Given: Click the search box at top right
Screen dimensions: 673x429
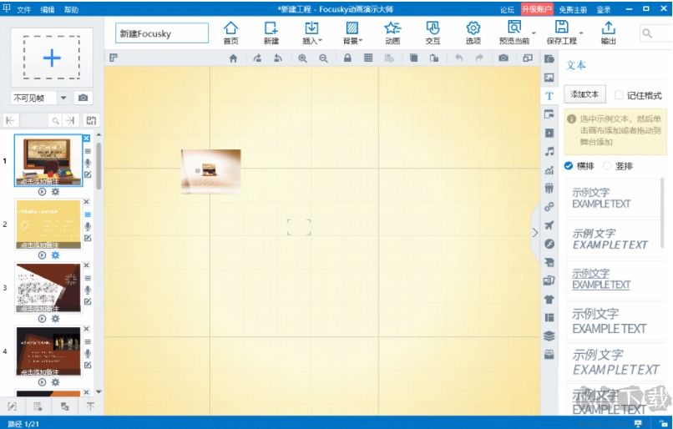Looking at the screenshot, I should [x=655, y=33].
